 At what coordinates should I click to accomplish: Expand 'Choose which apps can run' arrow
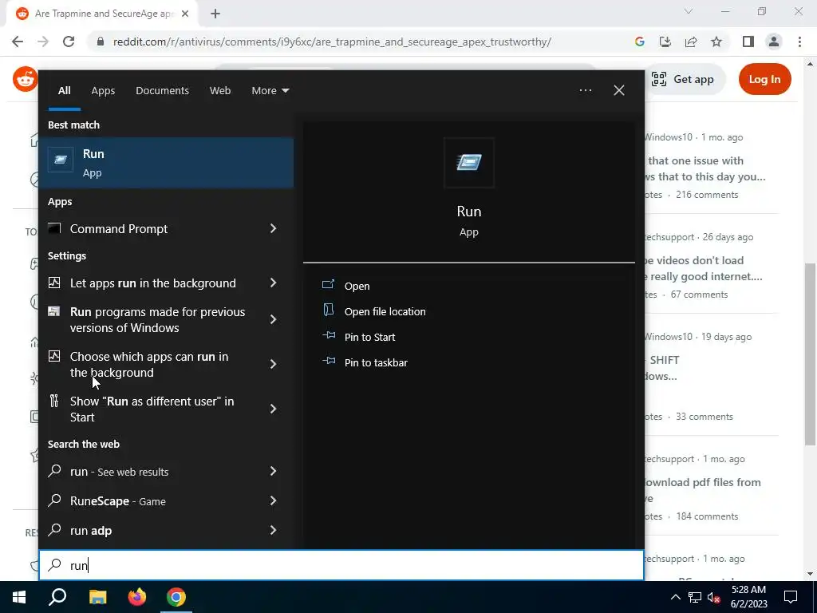point(273,364)
